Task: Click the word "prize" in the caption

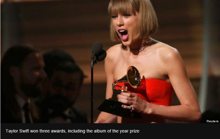Action: 134,131
